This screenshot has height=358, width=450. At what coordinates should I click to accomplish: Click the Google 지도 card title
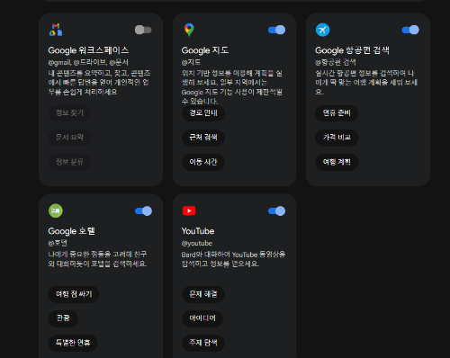click(205, 50)
